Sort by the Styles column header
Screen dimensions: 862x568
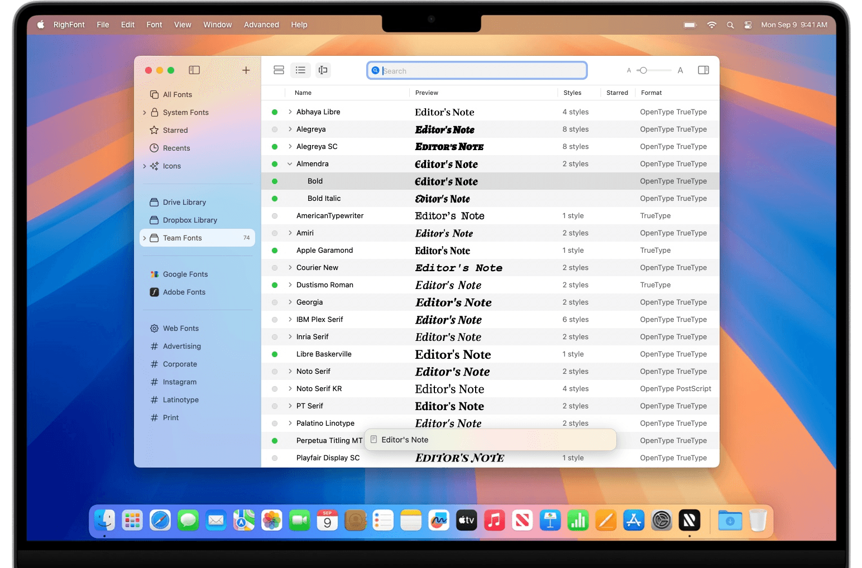572,93
